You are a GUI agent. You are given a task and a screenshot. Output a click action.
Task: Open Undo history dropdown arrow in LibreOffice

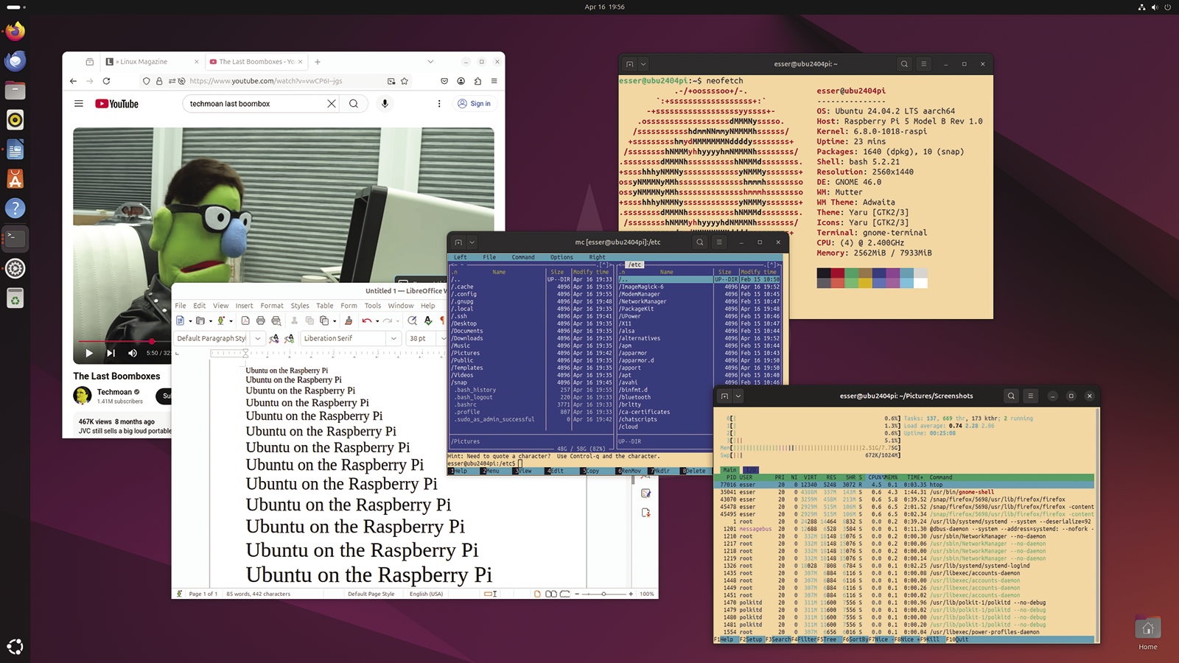point(377,321)
